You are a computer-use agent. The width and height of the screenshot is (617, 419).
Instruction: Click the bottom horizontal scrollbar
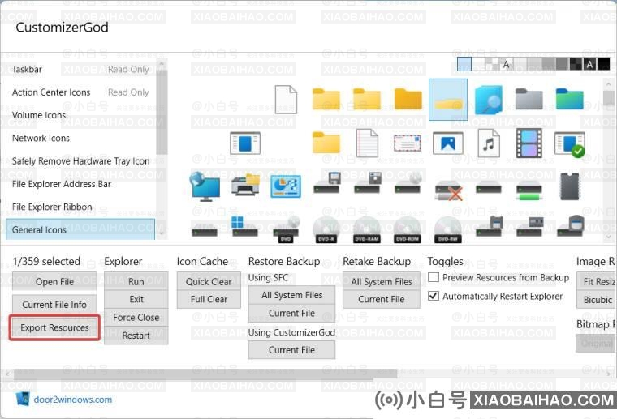click(205, 374)
